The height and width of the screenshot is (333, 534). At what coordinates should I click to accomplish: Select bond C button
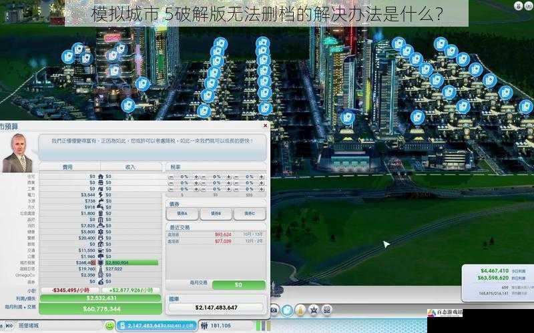249,214
